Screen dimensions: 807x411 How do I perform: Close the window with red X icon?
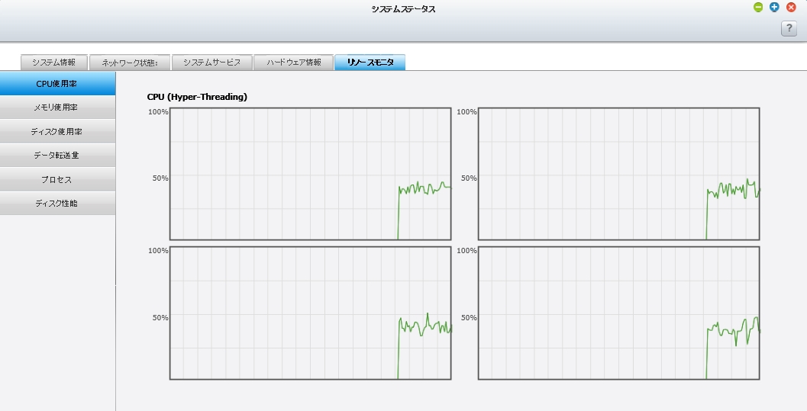791,7
